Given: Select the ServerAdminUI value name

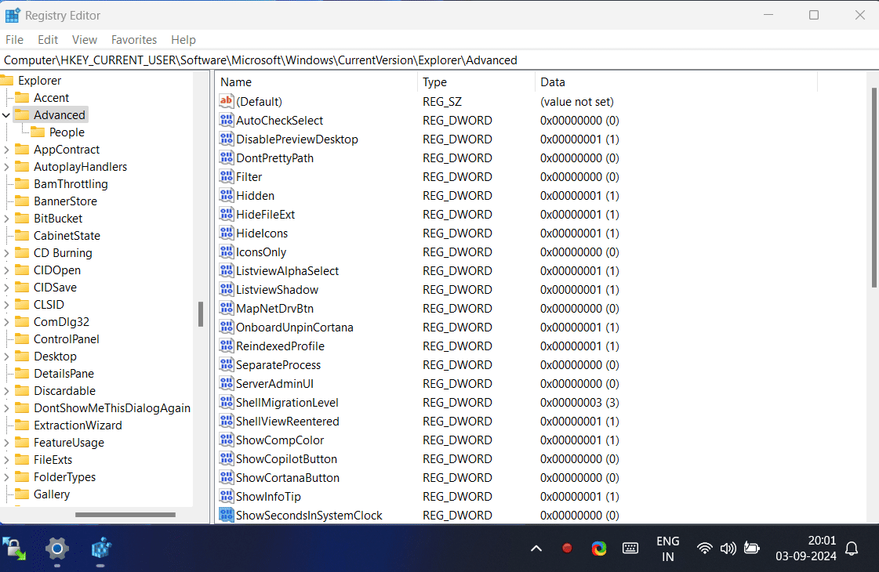Looking at the screenshot, I should [x=274, y=384].
